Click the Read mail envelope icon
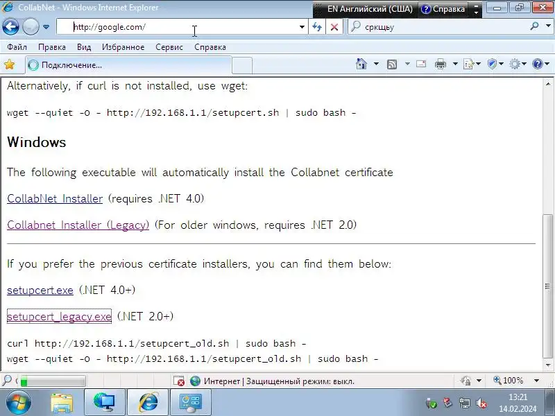Image resolution: width=555 pixels, height=416 pixels. 421,64
